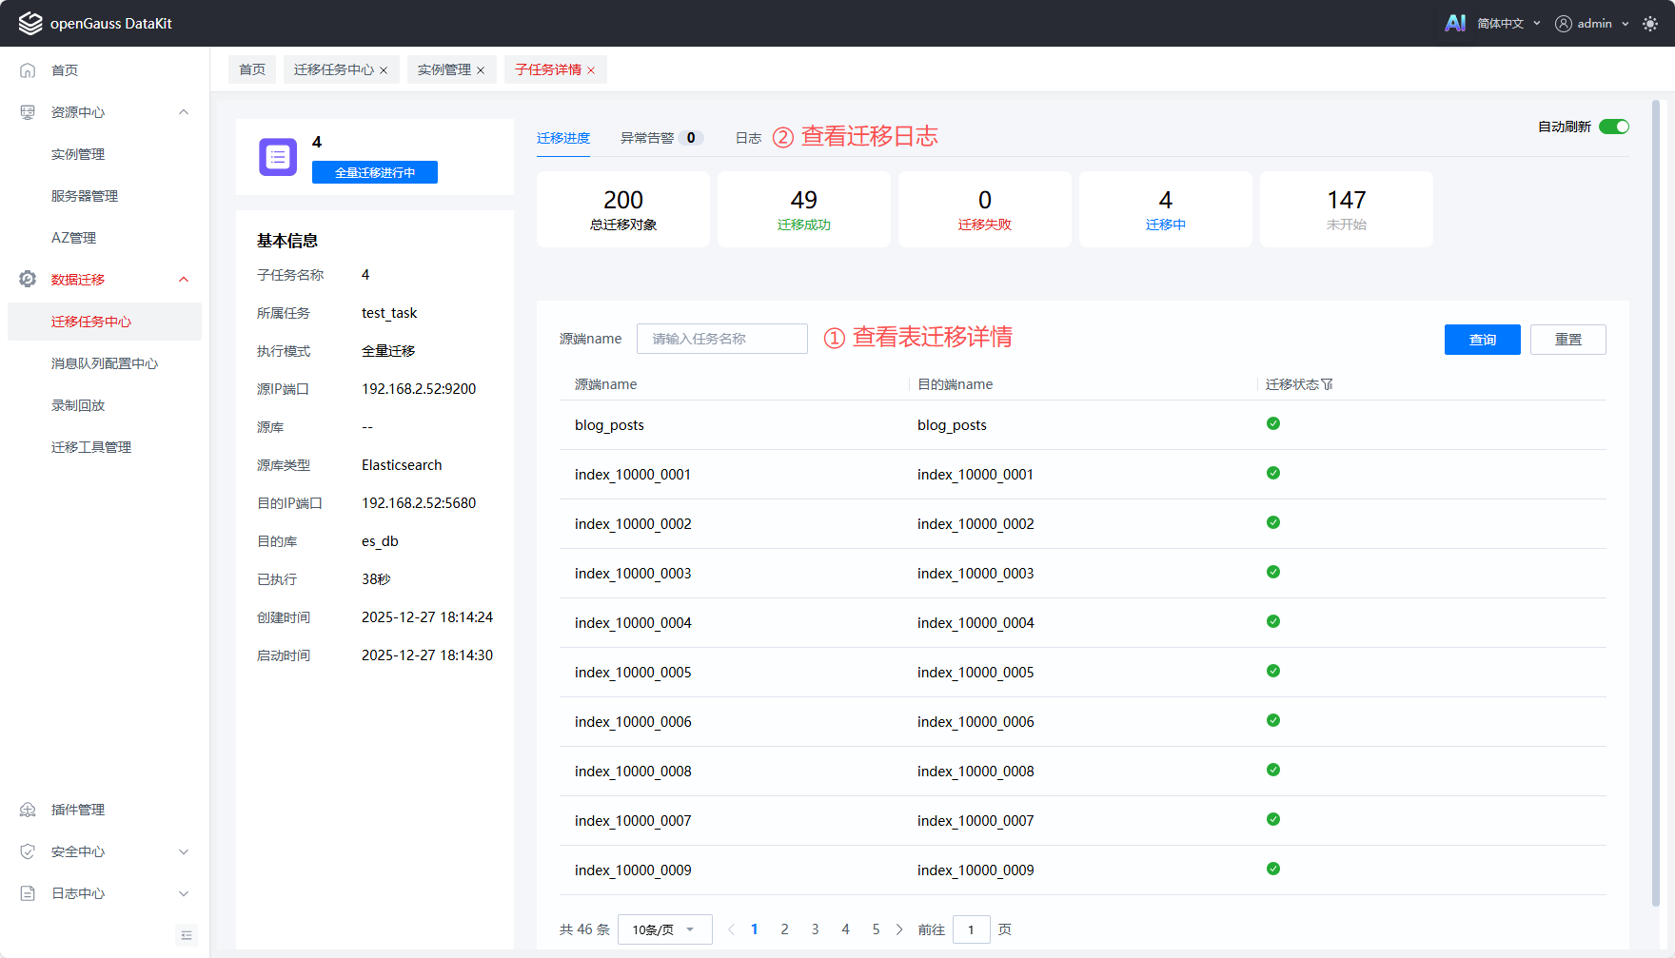Click status check icon for blog_posts row

pos(1273,423)
